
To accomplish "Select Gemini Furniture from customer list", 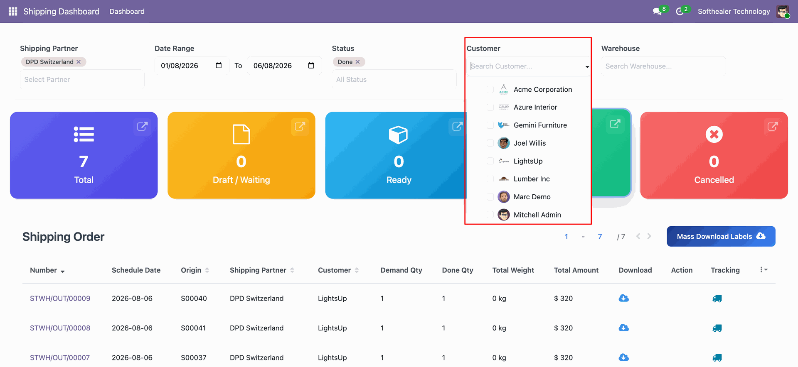I will pyautogui.click(x=540, y=125).
